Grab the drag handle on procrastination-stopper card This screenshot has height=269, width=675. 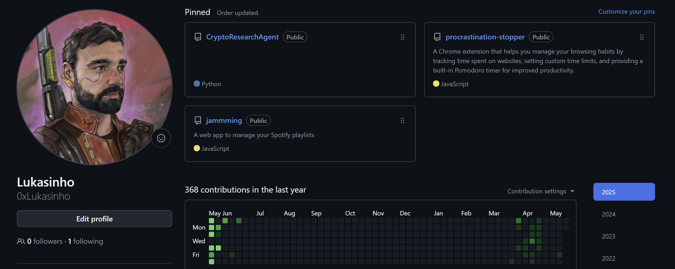pos(642,37)
